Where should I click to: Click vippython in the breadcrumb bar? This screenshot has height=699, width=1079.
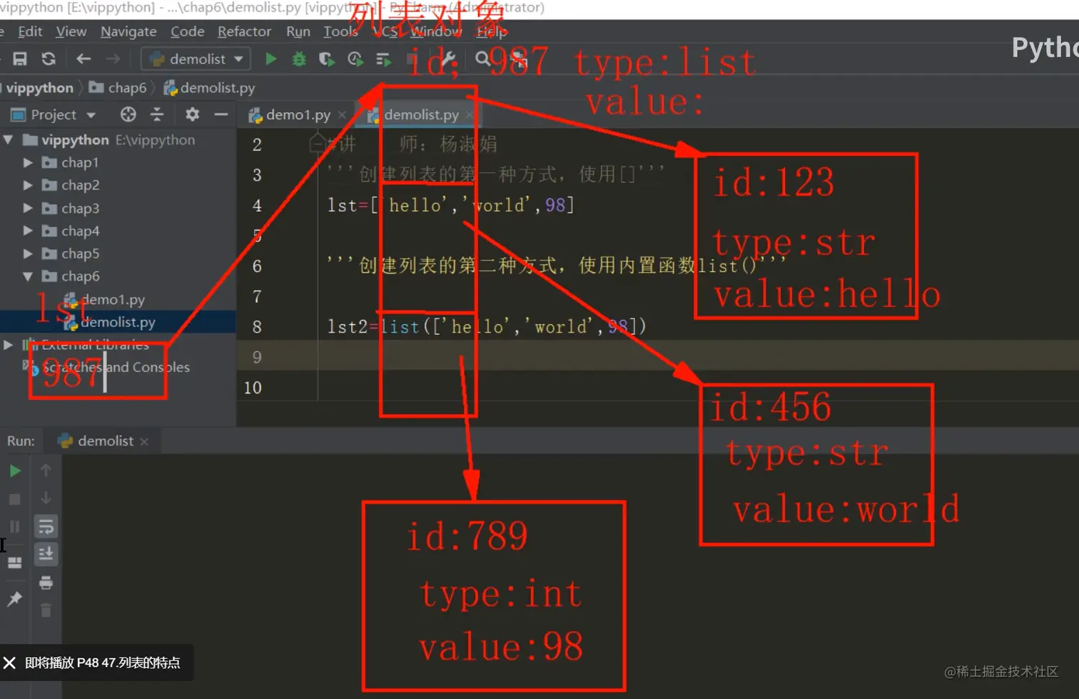pos(40,88)
